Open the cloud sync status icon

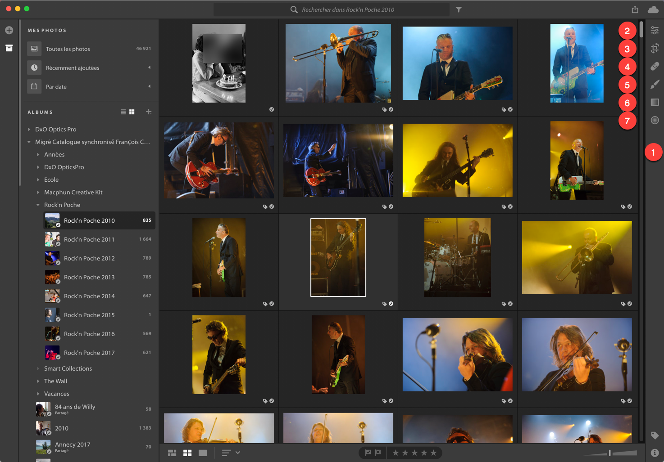(x=653, y=9)
